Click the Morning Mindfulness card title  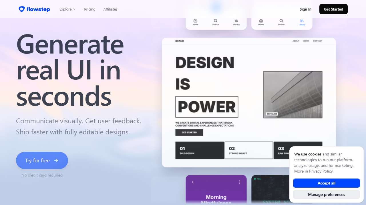216,200
